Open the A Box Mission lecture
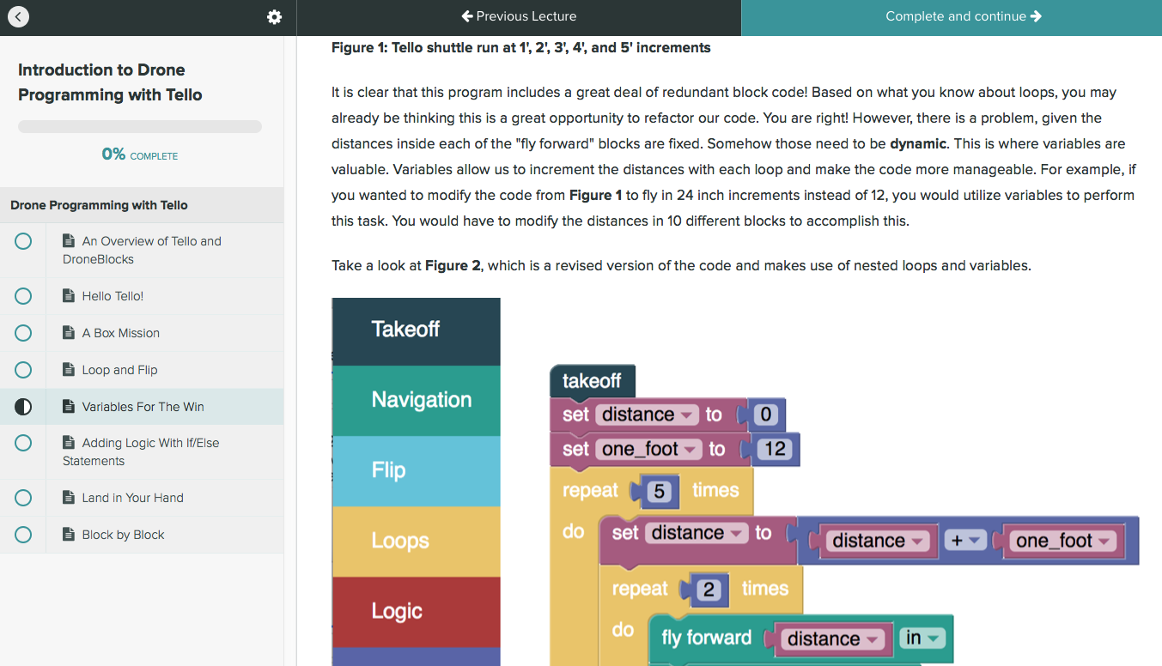This screenshot has height=666, width=1162. pos(142,333)
